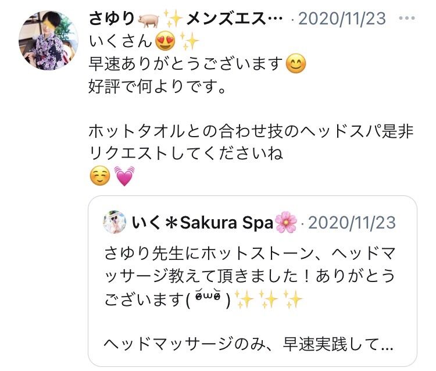
Task: Click the three sparkles in quoted tweet
Action: pos(268,299)
